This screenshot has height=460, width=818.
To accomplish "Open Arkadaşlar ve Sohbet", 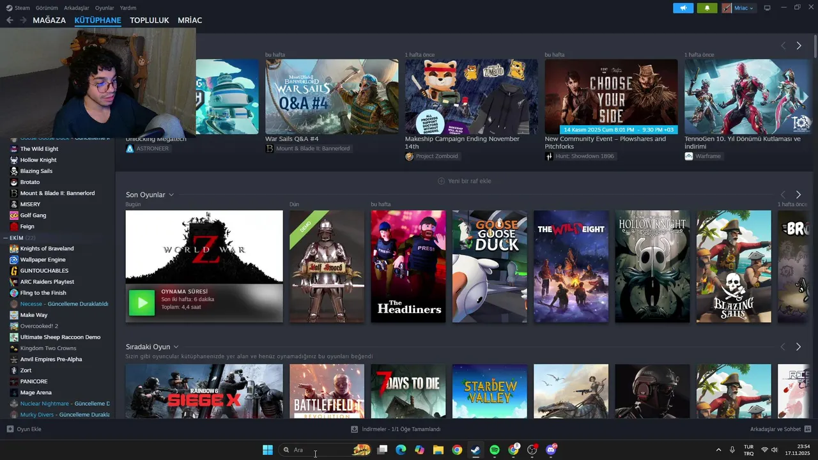I will [781, 429].
